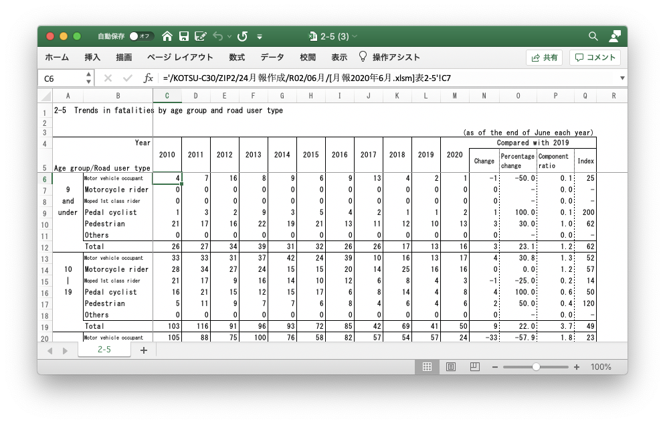Click the fx insert function icon
The height and width of the screenshot is (424, 665).
(x=148, y=78)
